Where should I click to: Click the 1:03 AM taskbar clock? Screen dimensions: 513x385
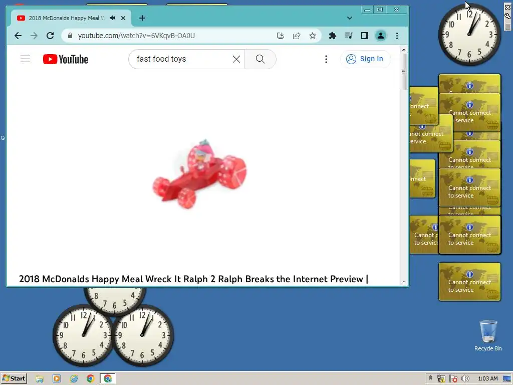(487, 379)
